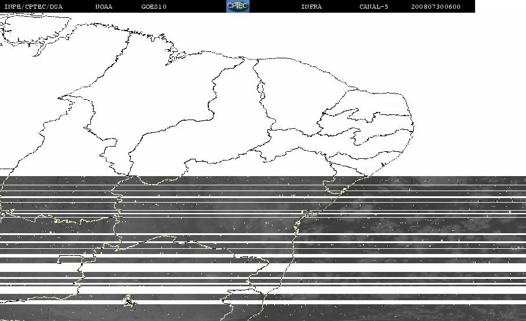Viewport: 526px width, 321px height.
Task: Click the river mouth islands on north coast
Action: point(176,55)
